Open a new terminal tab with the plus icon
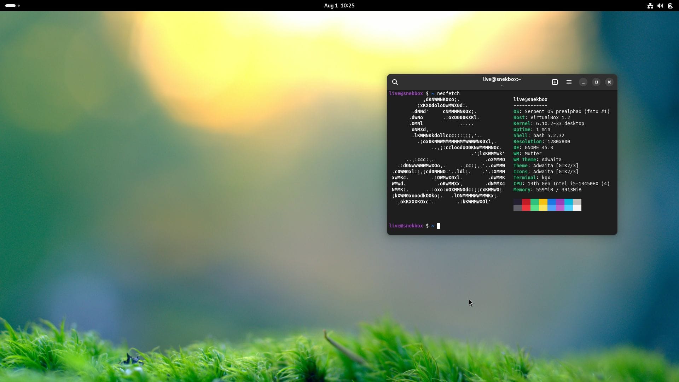The image size is (679, 382). (555, 82)
